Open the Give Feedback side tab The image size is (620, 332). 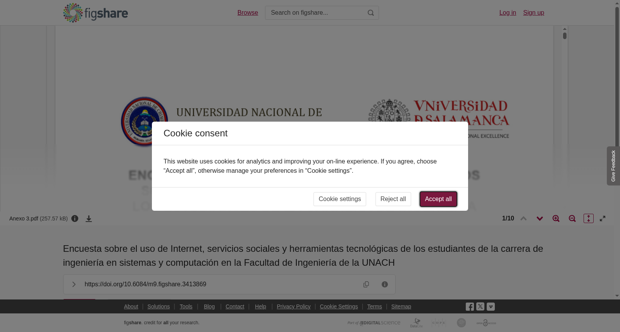coord(613,166)
